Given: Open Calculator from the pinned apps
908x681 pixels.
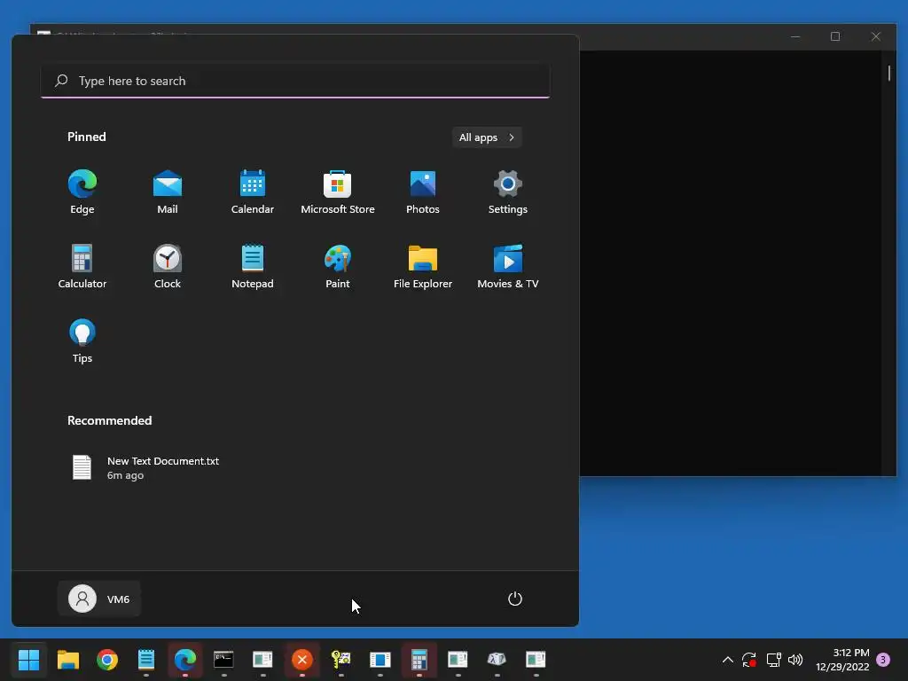Looking at the screenshot, I should (x=82, y=266).
